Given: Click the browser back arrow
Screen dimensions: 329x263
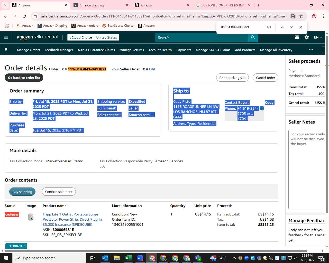Looking at the screenshot, I should 6,16.
